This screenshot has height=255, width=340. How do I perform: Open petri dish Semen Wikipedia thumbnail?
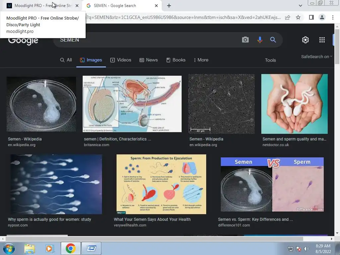(x=41, y=104)
